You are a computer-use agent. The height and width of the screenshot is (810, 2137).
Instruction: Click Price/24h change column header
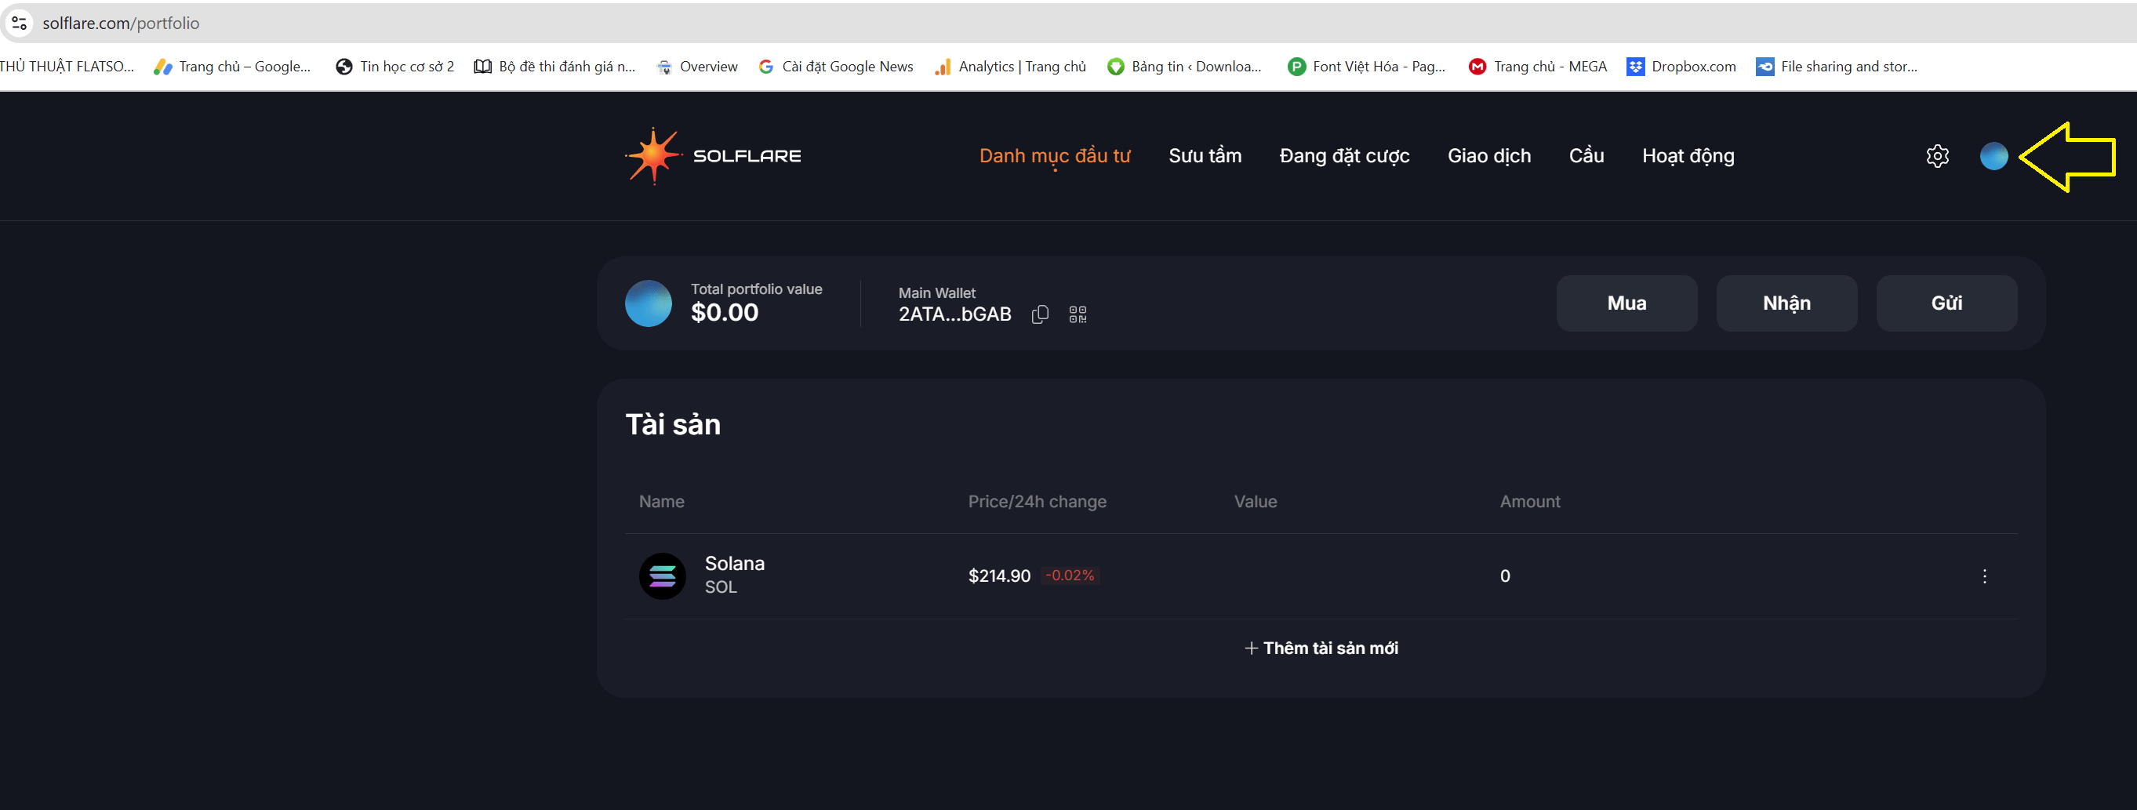[x=1037, y=502]
